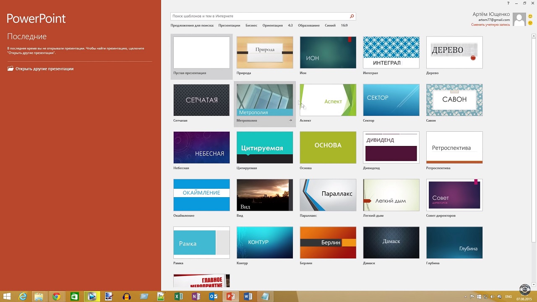Click the ENG language indicator

tap(508, 297)
